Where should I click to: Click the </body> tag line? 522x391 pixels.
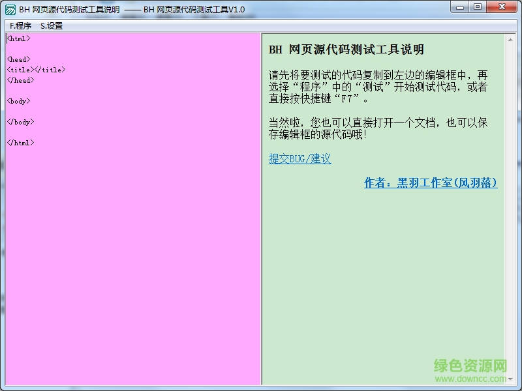point(20,122)
